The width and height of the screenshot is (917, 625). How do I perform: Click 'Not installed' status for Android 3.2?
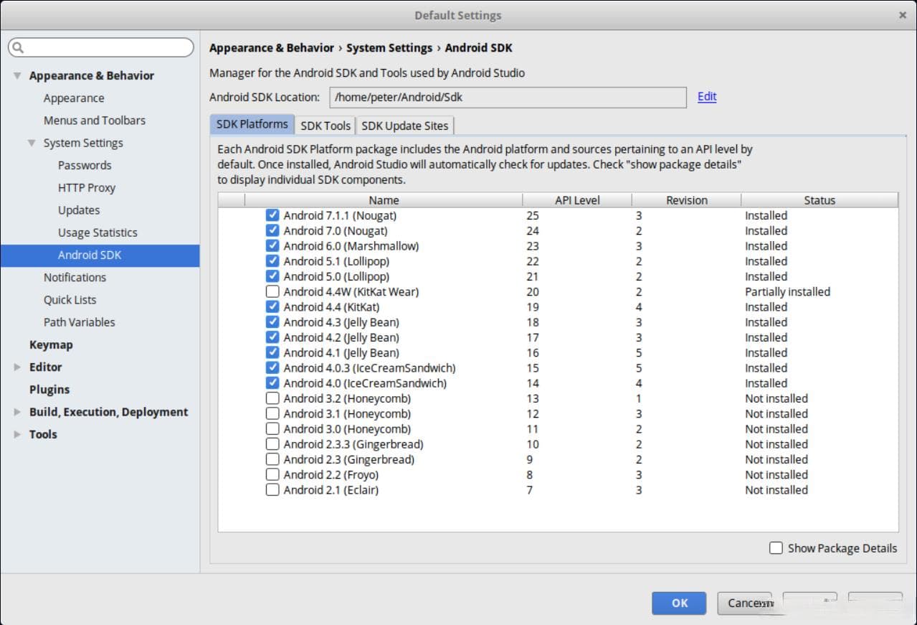tap(776, 398)
